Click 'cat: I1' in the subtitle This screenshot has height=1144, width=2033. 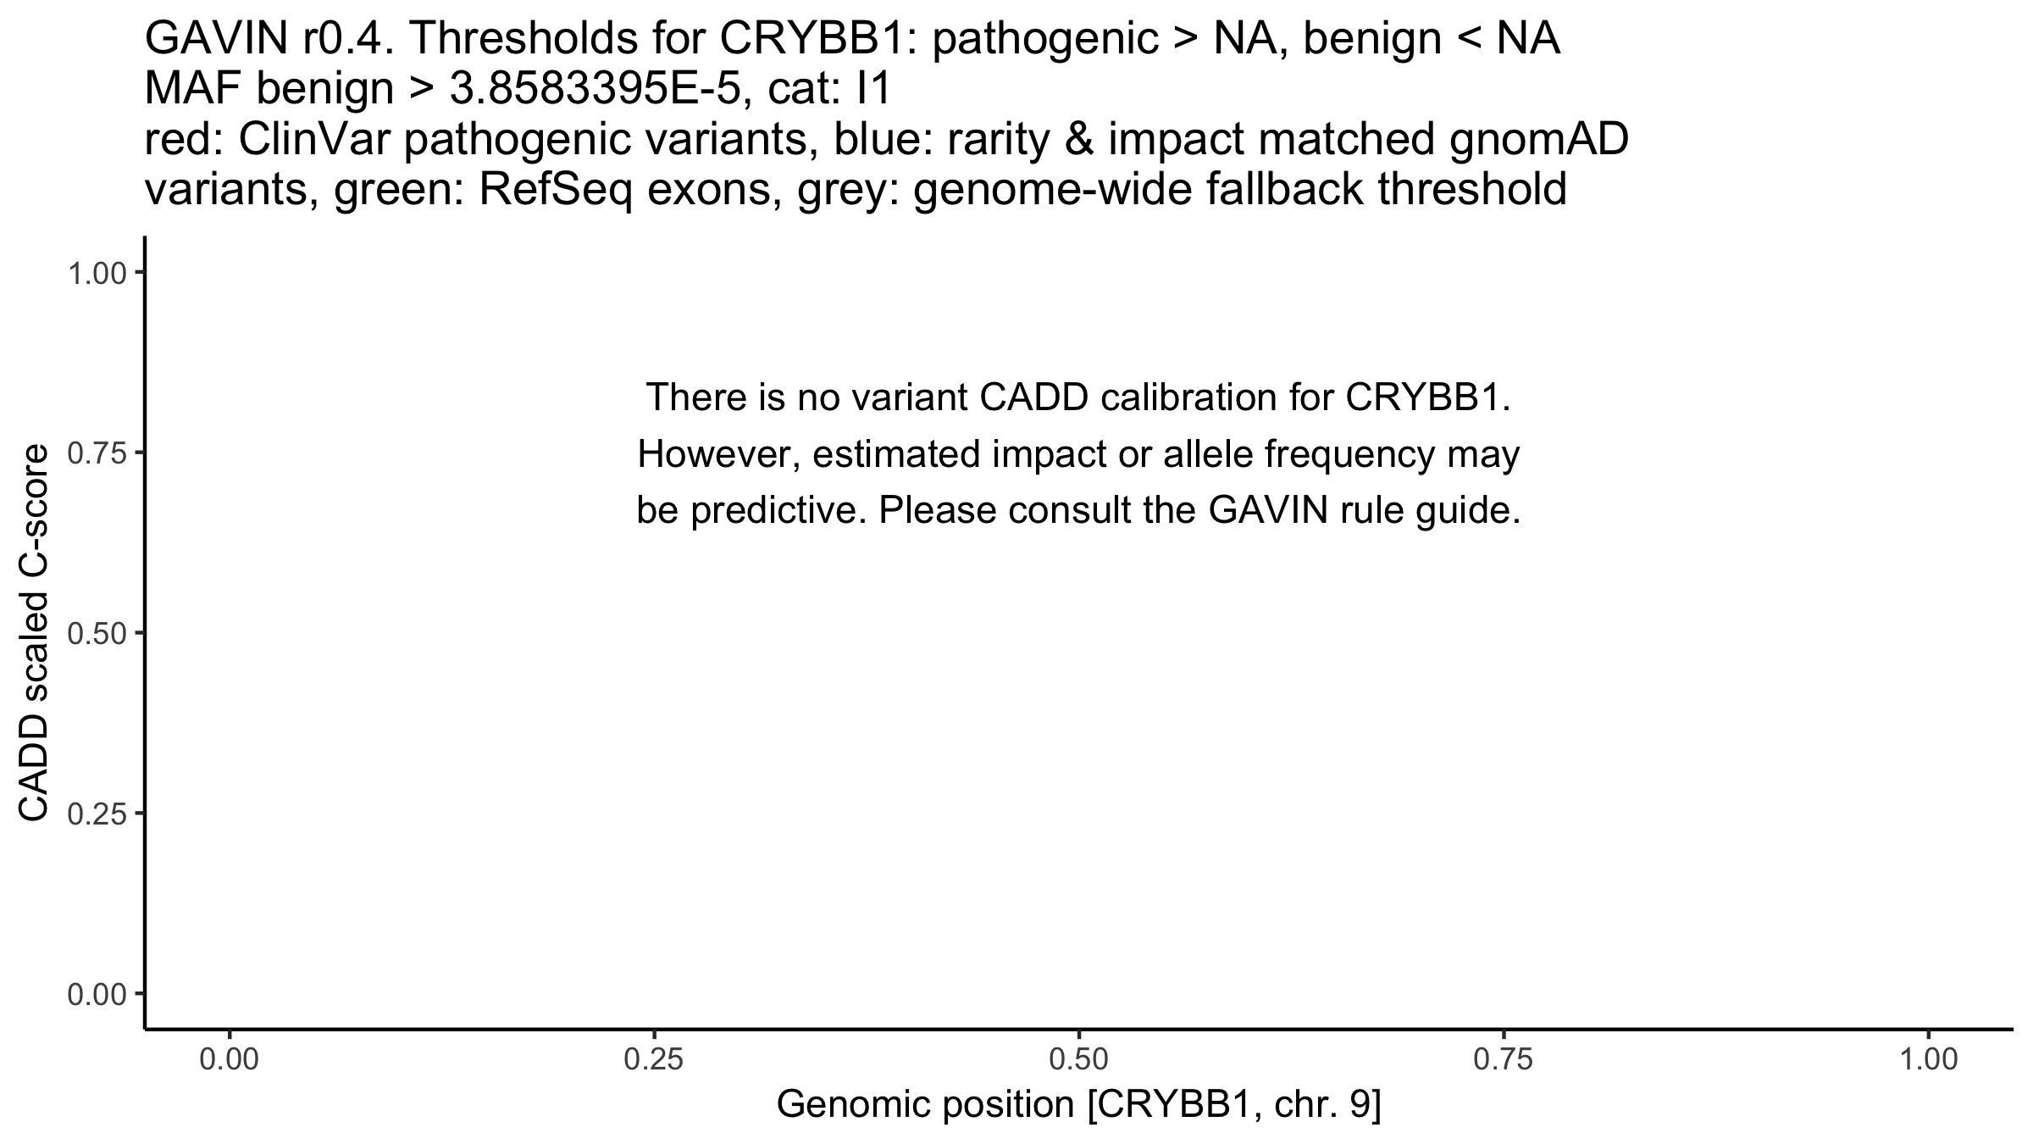click(830, 90)
